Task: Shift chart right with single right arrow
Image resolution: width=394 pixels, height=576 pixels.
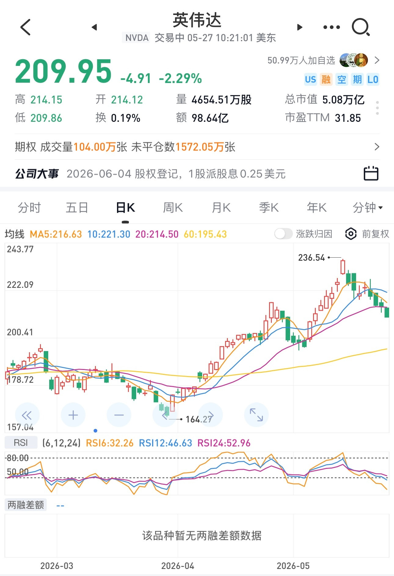Action: click(x=210, y=415)
